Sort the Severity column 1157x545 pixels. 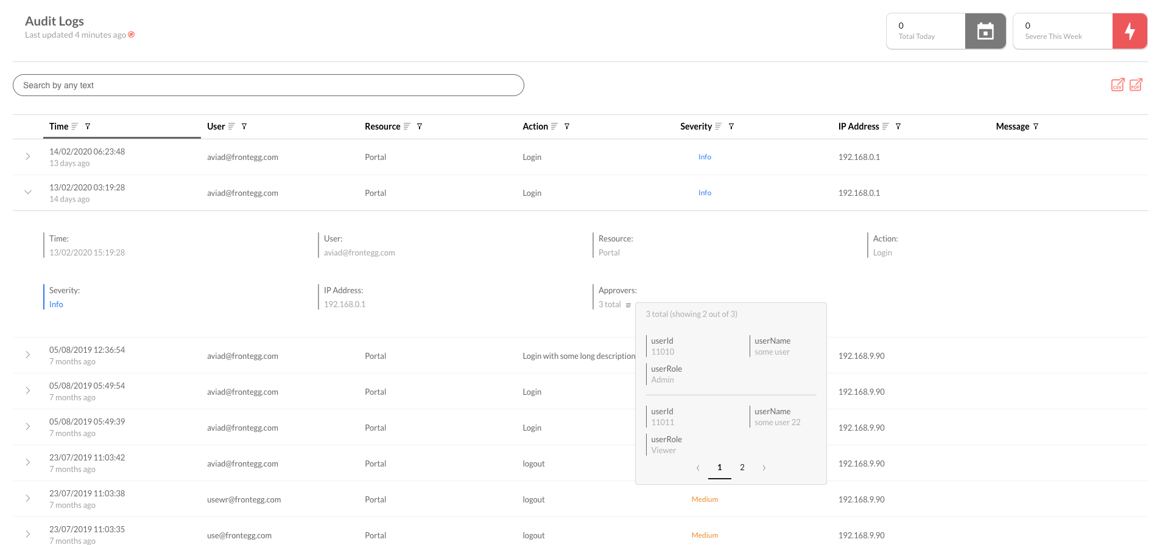tap(719, 127)
